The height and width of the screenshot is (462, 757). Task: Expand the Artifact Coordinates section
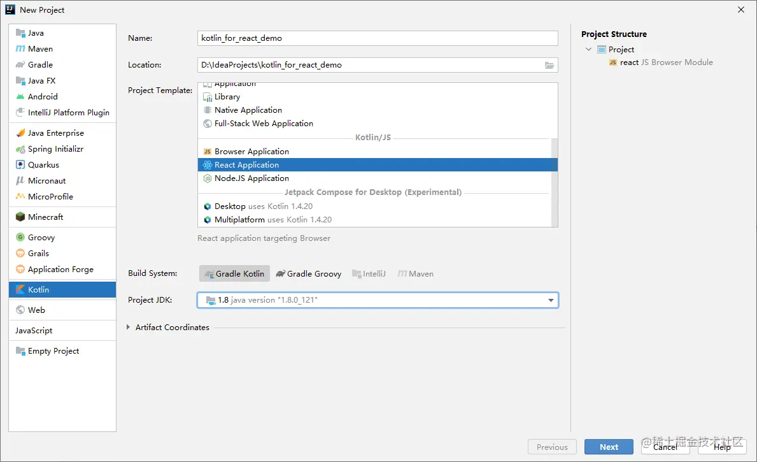(x=128, y=327)
